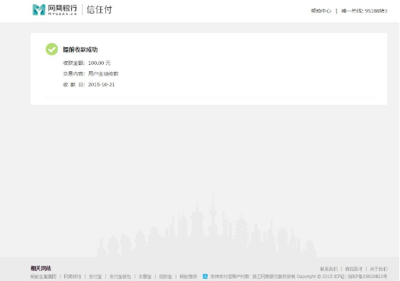The height and width of the screenshot is (281, 400).
Task: Click the date value 2015-10-21
Action: click(x=101, y=85)
